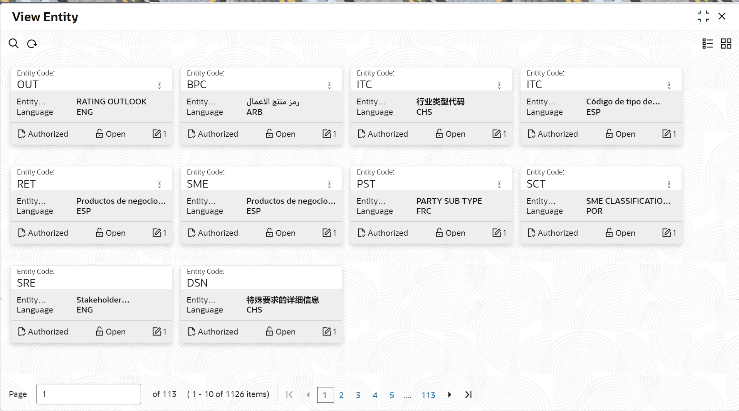Screen dimensions: 739x411
Task: Click the Authorized document icon on OUT card
Action: [22, 134]
